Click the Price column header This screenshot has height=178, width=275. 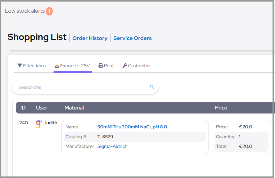click(x=221, y=108)
